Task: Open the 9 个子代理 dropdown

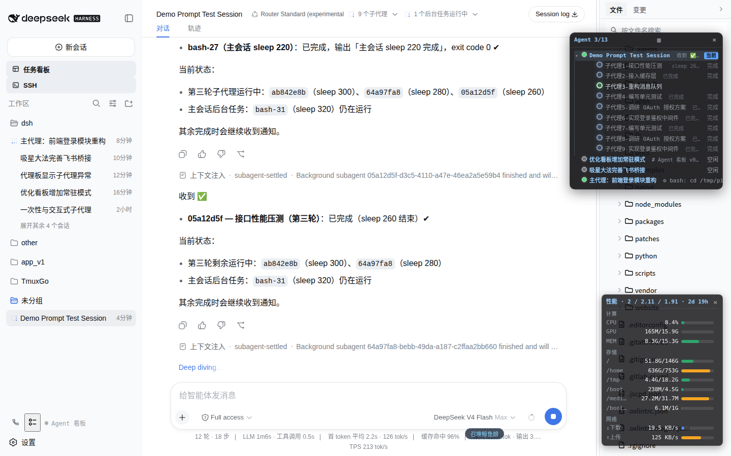Action: click(373, 14)
